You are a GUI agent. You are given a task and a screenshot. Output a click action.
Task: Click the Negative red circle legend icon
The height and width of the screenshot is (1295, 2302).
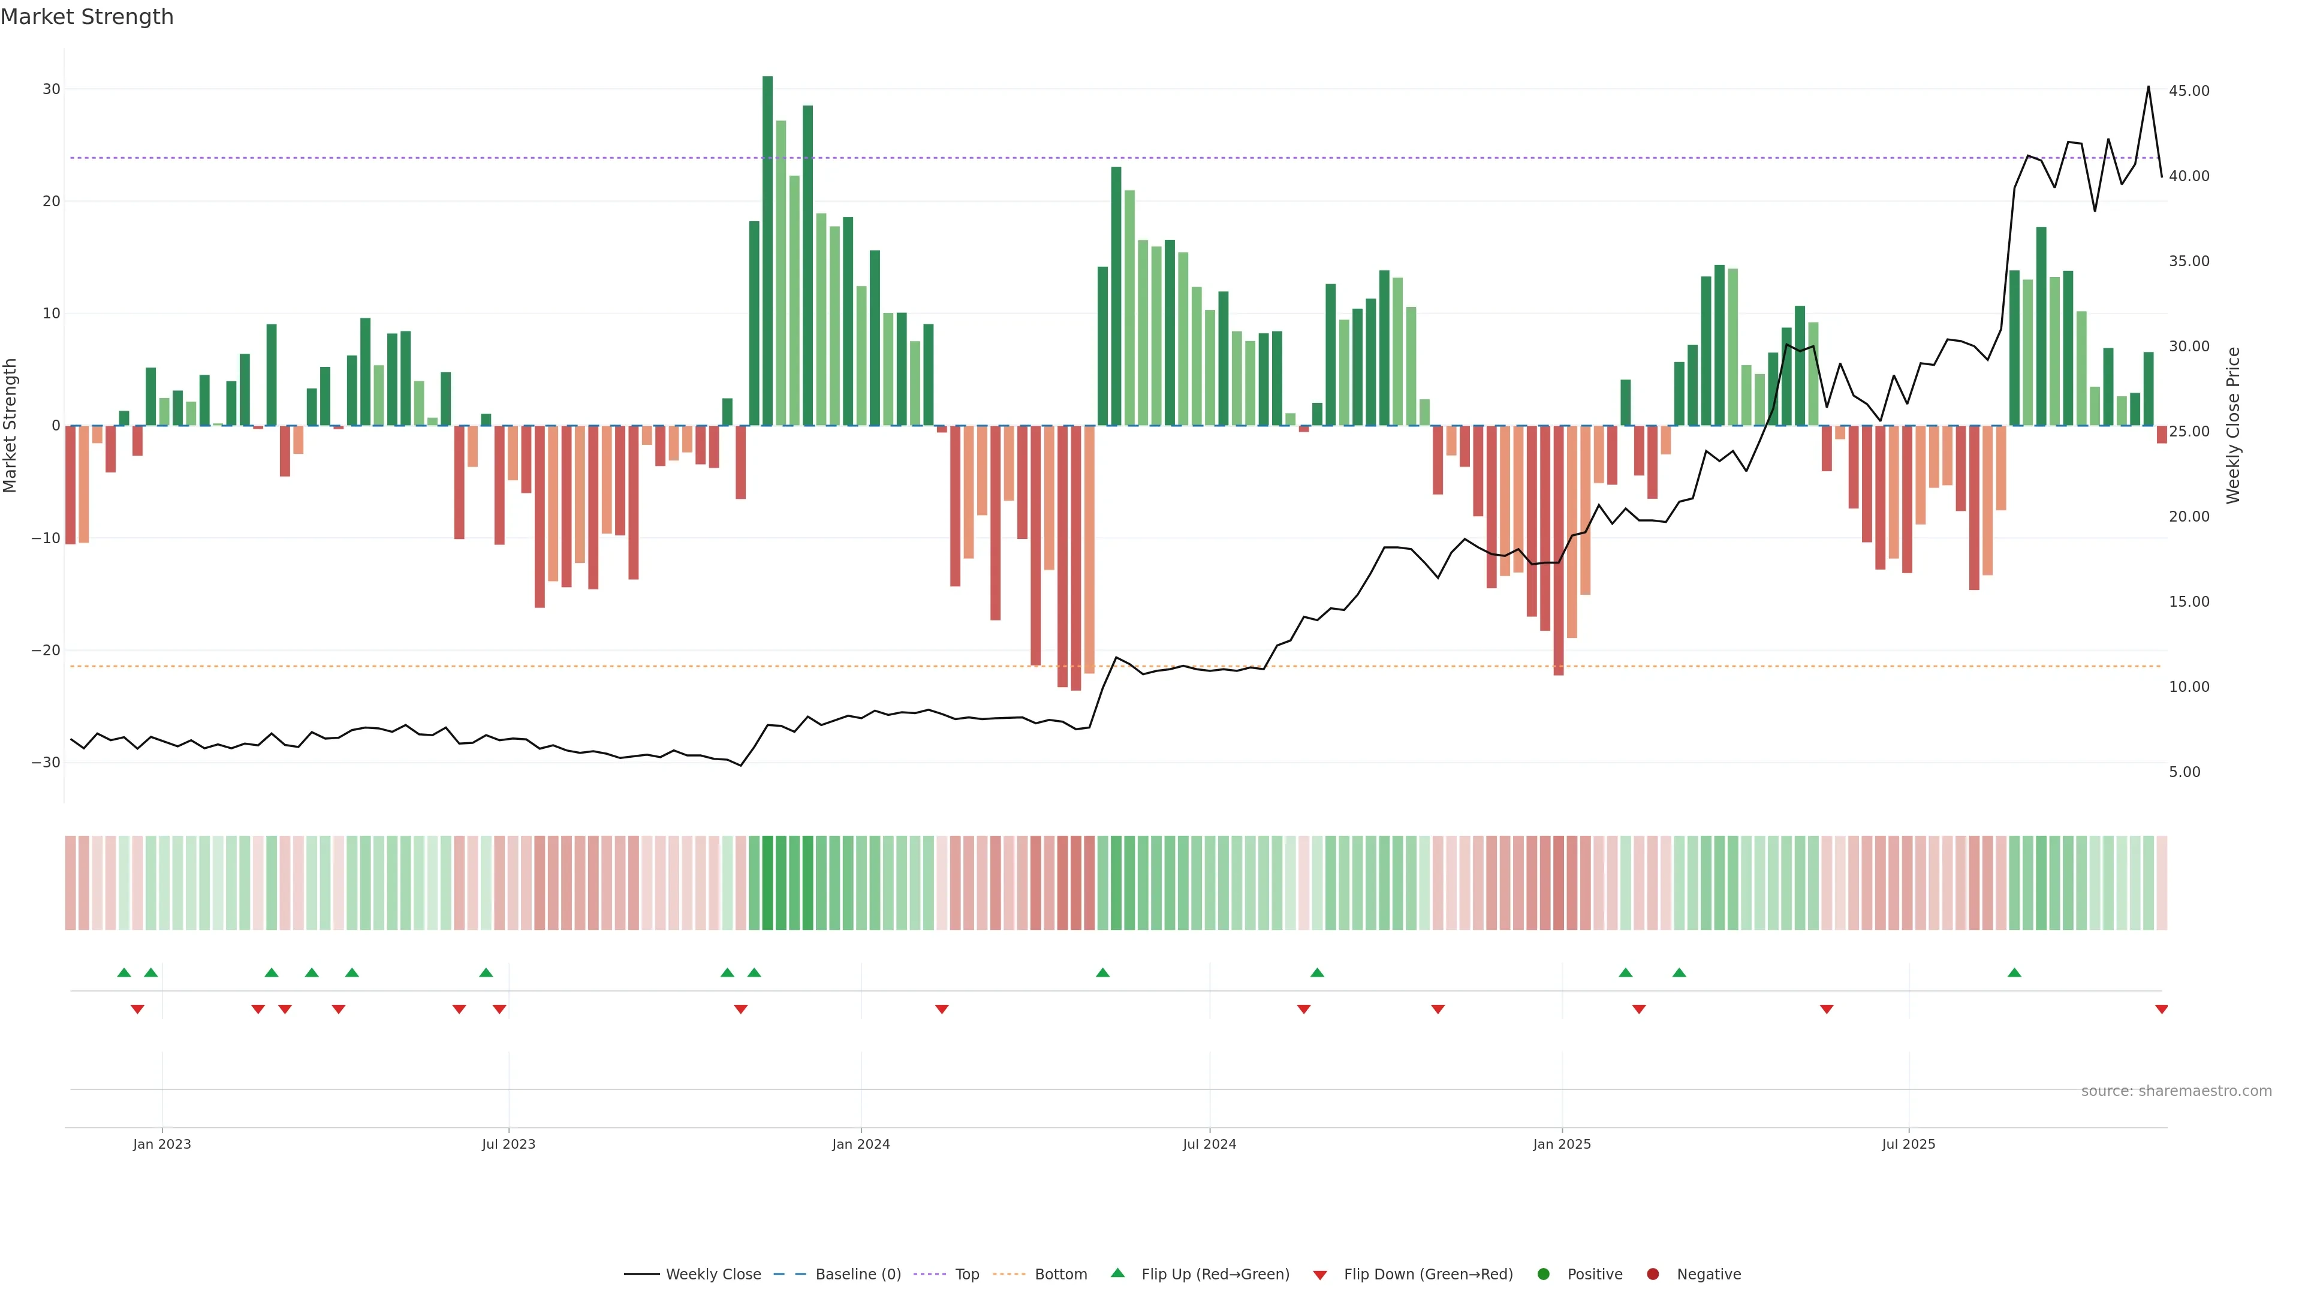[1652, 1275]
